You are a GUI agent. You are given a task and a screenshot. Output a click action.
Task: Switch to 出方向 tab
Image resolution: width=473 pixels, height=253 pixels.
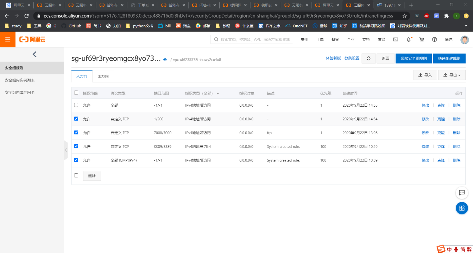pyautogui.click(x=103, y=76)
